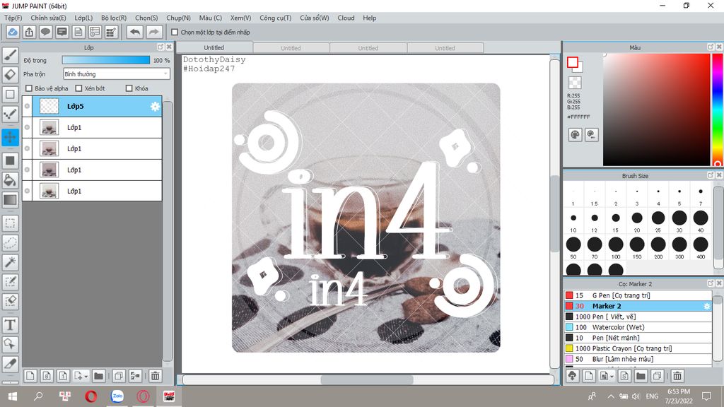The width and height of the screenshot is (724, 407).
Task: Select the 'Pen [Nét mảnh]' brush
Action: (x=638, y=338)
